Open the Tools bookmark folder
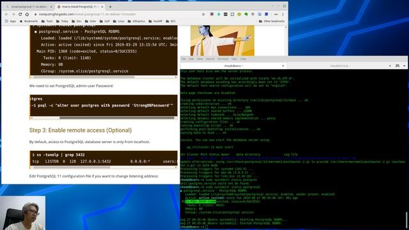 coord(47,21)
